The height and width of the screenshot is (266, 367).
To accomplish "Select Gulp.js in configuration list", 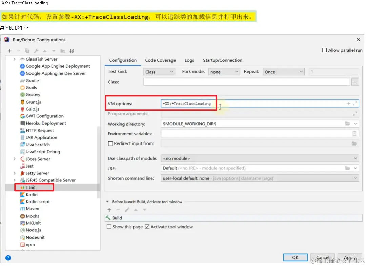I will [x=33, y=109].
